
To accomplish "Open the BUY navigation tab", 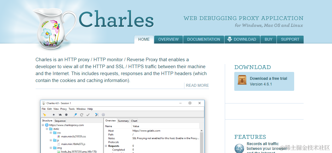I will (x=269, y=39).
